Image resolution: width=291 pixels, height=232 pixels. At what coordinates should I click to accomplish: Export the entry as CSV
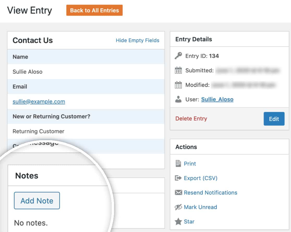pos(201,178)
